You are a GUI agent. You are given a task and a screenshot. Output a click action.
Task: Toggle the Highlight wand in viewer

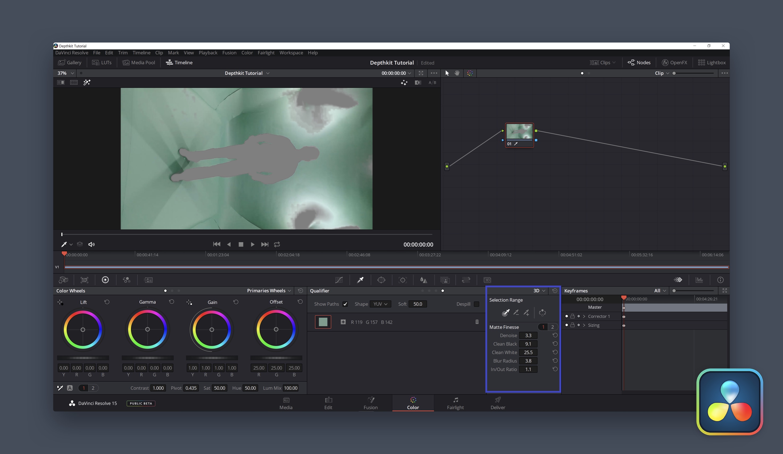click(87, 82)
